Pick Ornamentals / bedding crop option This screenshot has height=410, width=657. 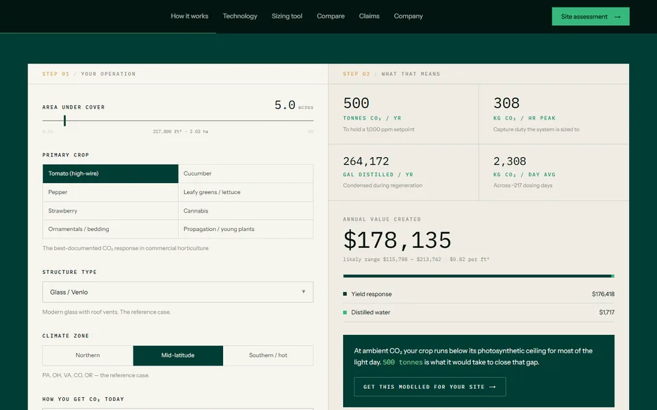pyautogui.click(x=111, y=230)
